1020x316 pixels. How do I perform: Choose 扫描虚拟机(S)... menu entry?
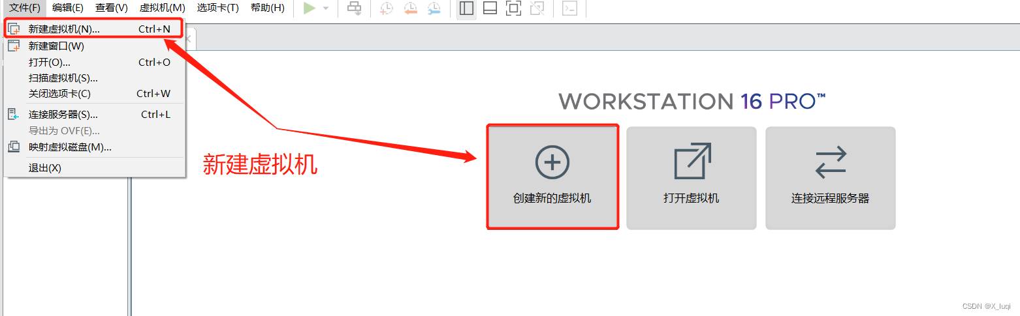(95, 78)
